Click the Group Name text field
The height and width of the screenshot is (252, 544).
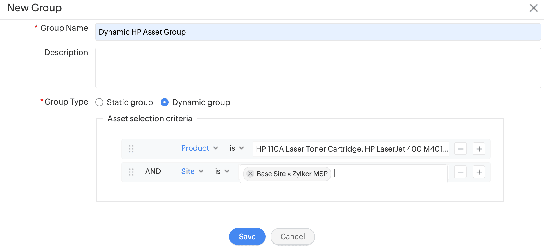coord(318,32)
